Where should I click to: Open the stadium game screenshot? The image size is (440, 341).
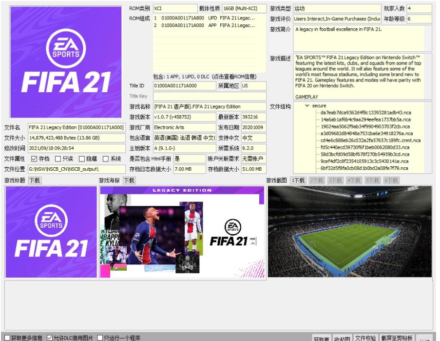[350, 231]
